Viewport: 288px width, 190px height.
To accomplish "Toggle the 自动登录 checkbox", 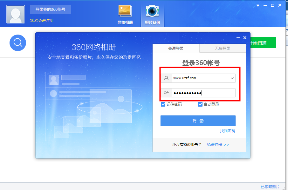I will [x=200, y=104].
